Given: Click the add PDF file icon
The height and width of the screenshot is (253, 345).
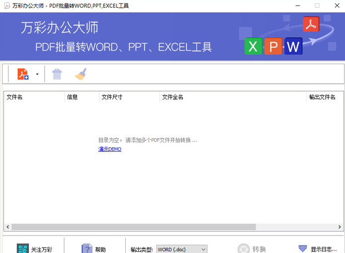Looking at the screenshot, I should tap(23, 74).
